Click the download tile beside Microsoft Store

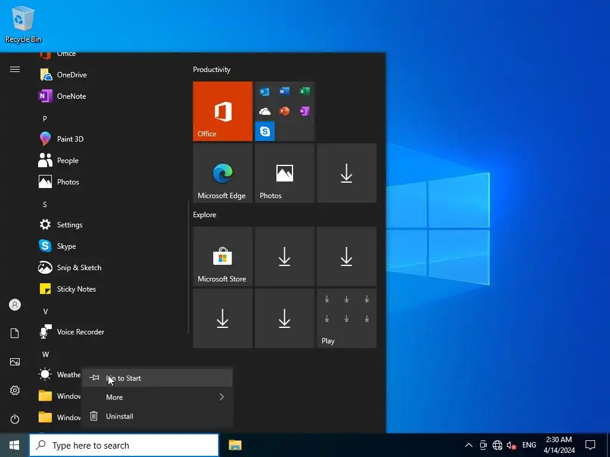(285, 256)
